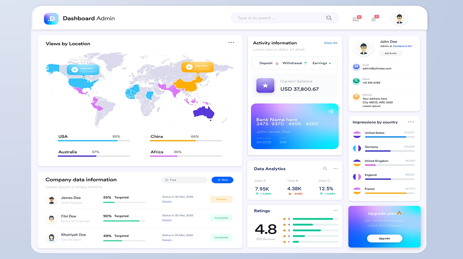Viewport: 463px width, 259px height.
Task: Click the China 64% progress bar
Action: (x=186, y=141)
